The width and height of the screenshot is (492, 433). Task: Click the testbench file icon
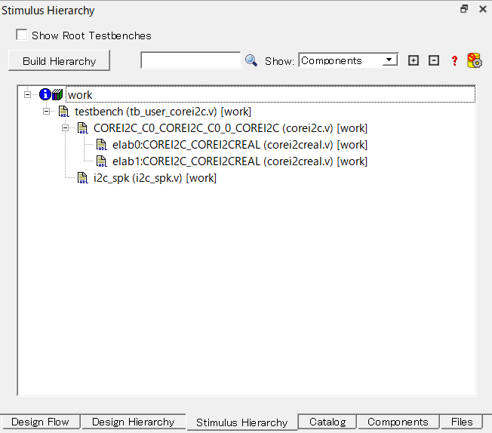point(64,112)
